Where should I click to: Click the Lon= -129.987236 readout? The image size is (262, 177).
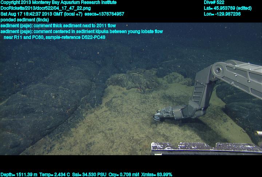point(222,14)
